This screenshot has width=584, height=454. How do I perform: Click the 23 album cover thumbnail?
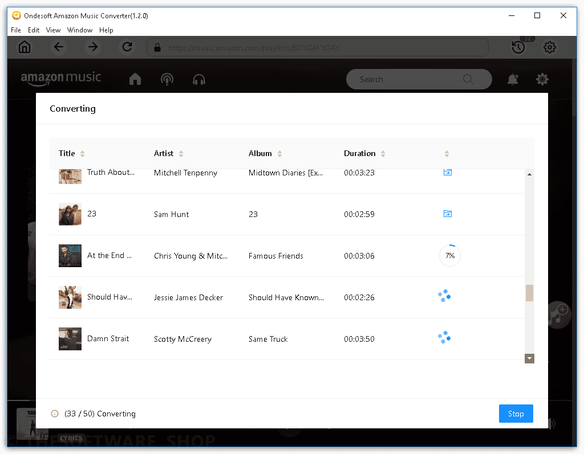tap(70, 214)
